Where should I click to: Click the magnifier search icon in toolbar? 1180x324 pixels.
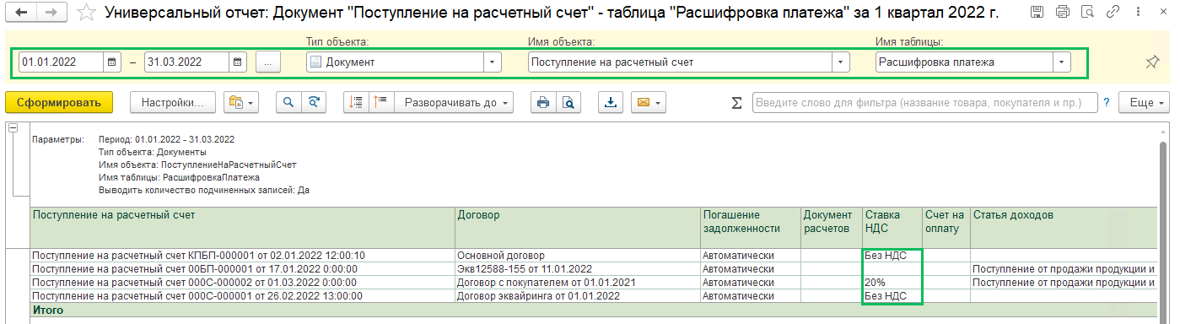point(289,102)
